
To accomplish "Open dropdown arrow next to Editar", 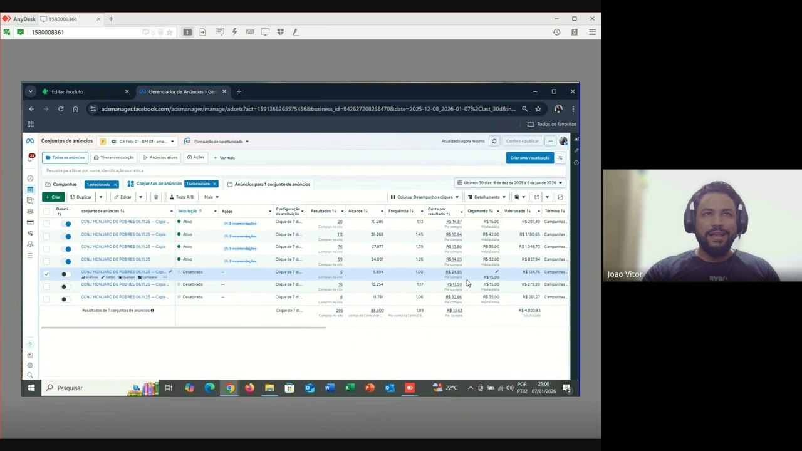I will pyautogui.click(x=140, y=197).
